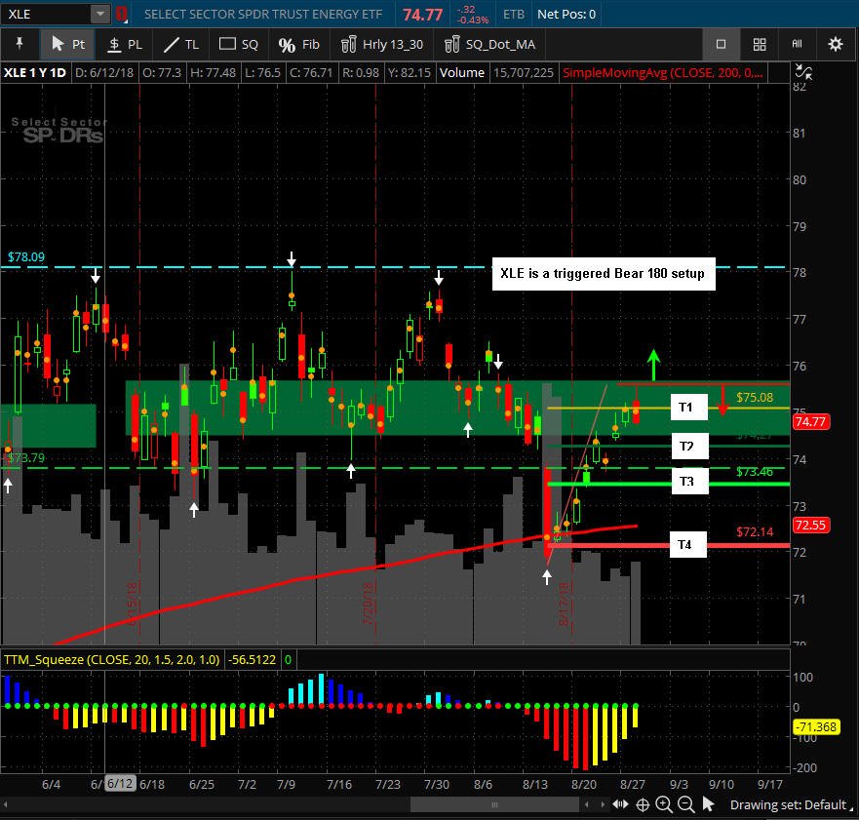
Task: Click the last price 74.77 in header
Action: pyautogui.click(x=422, y=15)
